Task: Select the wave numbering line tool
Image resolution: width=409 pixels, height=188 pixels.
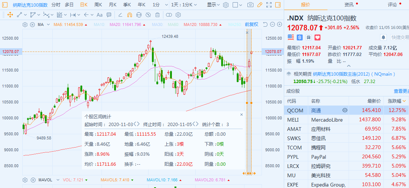Action: click(x=46, y=15)
